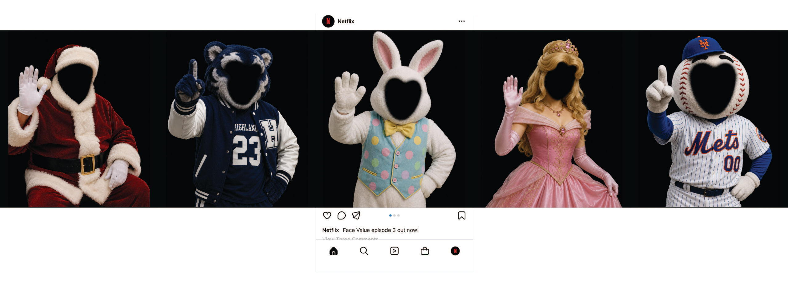Like the post with the heart icon

(327, 215)
